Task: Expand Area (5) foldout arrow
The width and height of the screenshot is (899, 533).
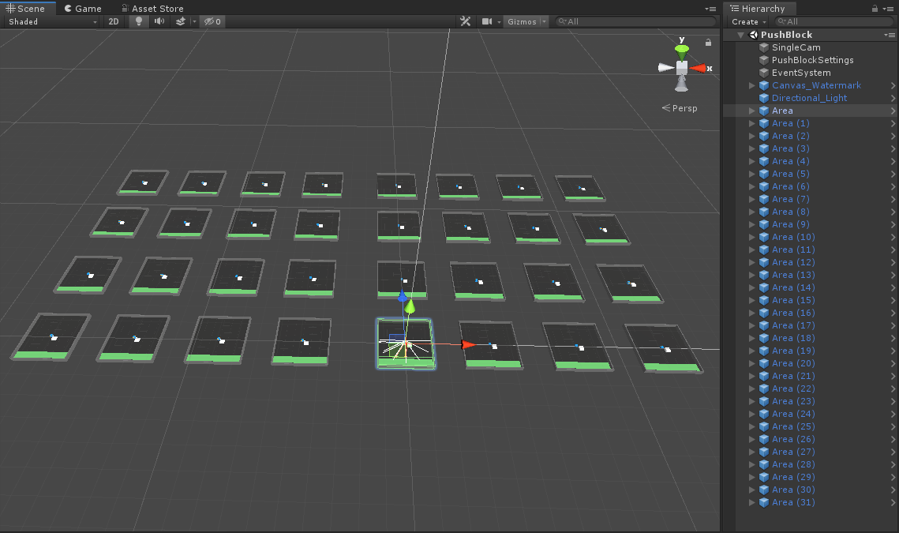Action: tap(751, 174)
